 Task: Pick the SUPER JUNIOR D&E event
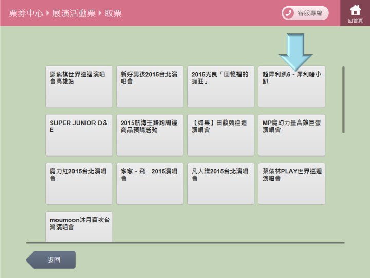point(79,135)
